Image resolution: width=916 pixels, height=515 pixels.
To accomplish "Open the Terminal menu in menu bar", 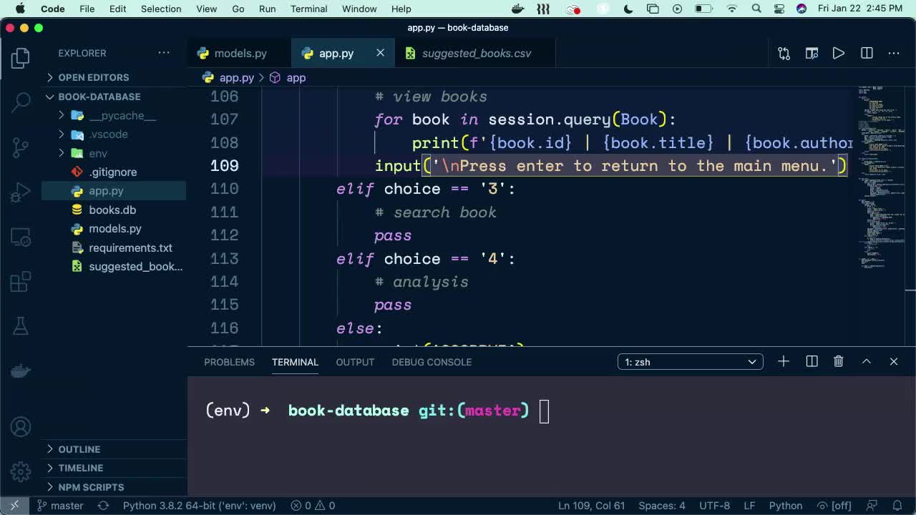I will click(309, 9).
